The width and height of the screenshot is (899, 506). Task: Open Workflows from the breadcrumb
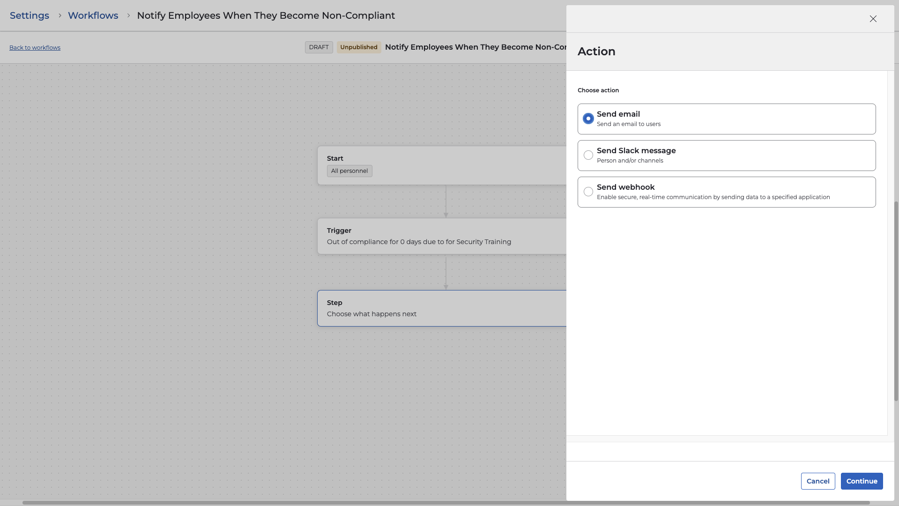(x=93, y=15)
